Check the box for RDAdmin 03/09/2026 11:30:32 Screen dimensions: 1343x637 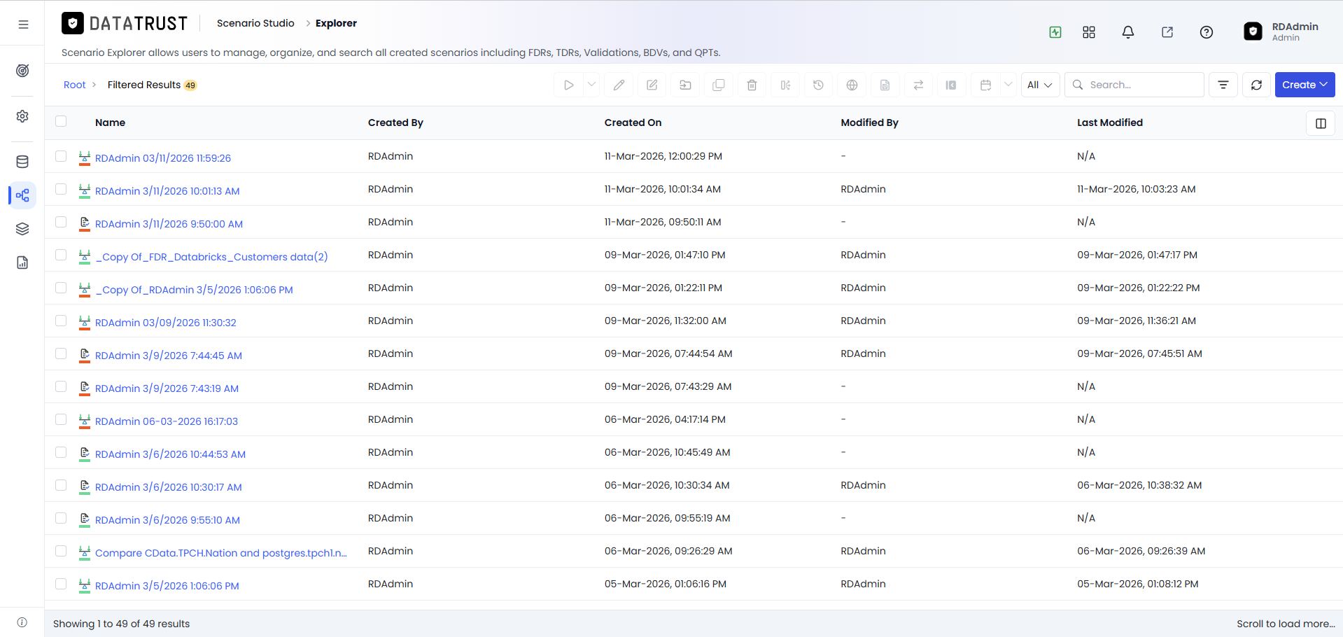tap(61, 321)
